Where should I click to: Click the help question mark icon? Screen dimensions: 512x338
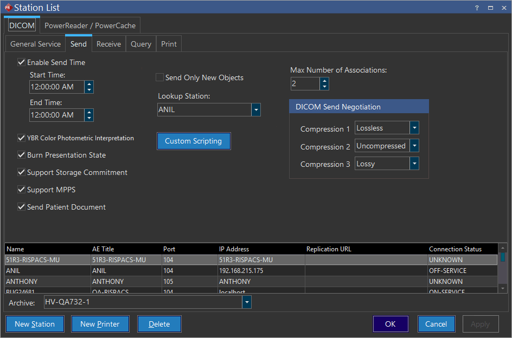(x=477, y=8)
